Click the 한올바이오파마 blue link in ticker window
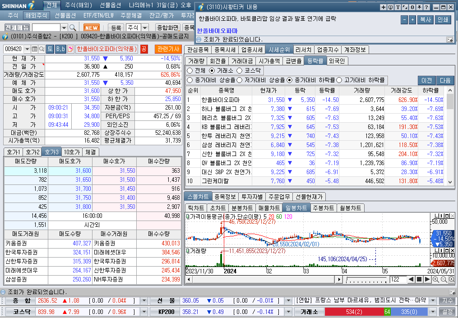Viewport: 458px width, 318px height. pyautogui.click(x=217, y=31)
